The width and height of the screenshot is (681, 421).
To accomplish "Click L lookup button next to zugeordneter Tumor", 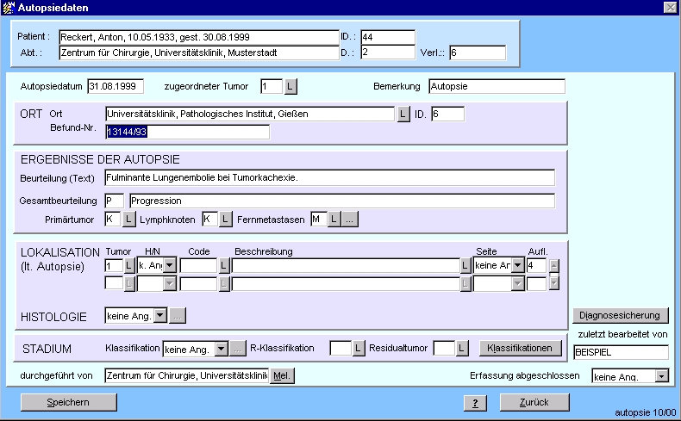I will [x=291, y=86].
